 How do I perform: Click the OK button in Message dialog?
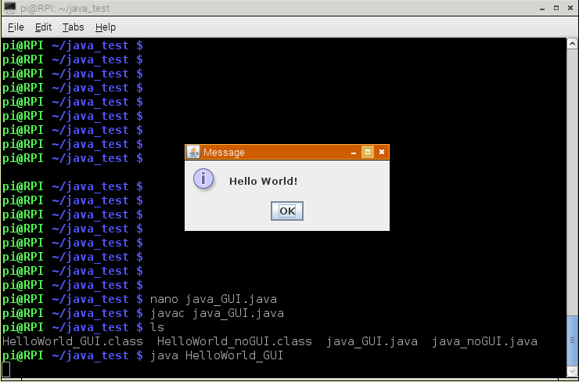point(287,211)
